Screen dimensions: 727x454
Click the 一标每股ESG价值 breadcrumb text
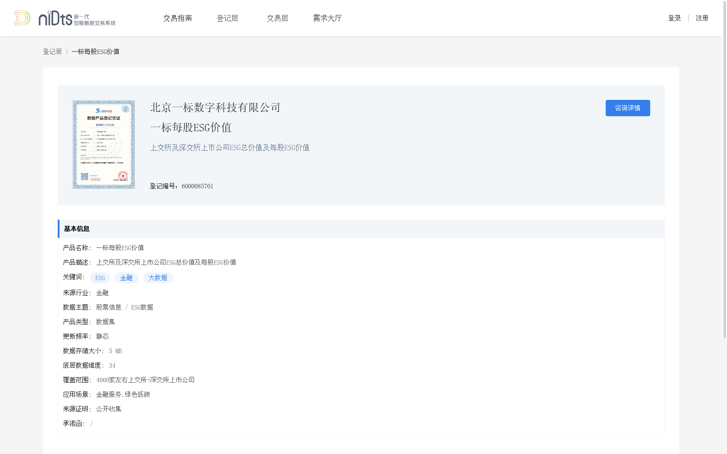[95, 52]
